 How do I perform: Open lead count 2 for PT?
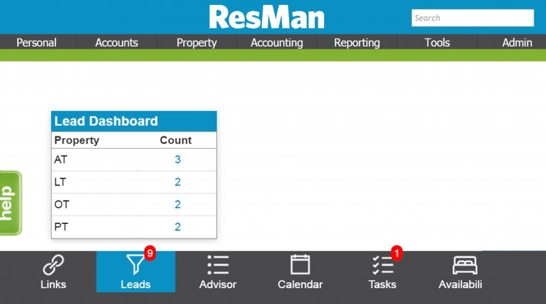pyautogui.click(x=177, y=227)
